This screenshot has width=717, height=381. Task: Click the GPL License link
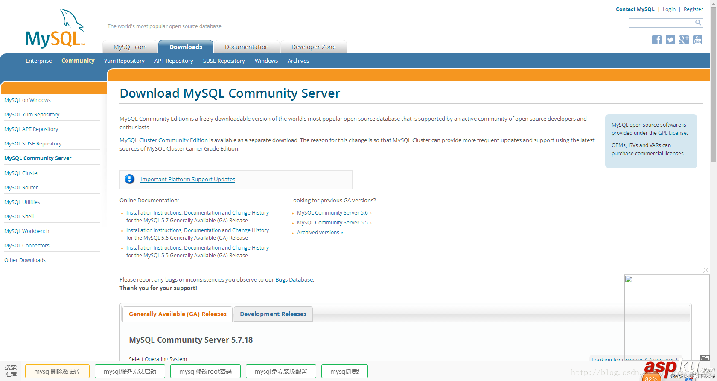point(672,133)
